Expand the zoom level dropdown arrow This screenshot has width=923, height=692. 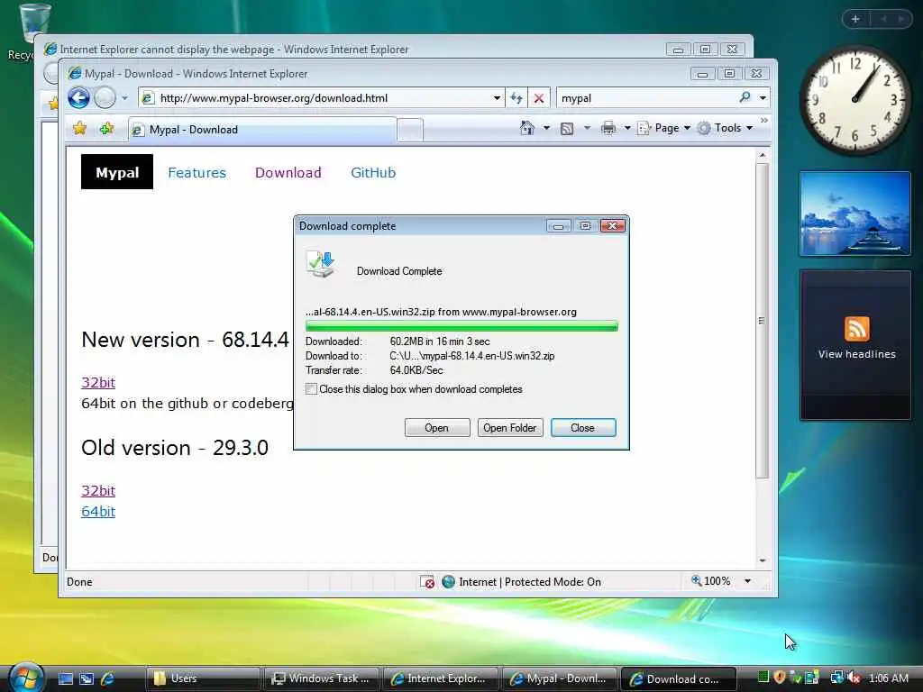[747, 581]
